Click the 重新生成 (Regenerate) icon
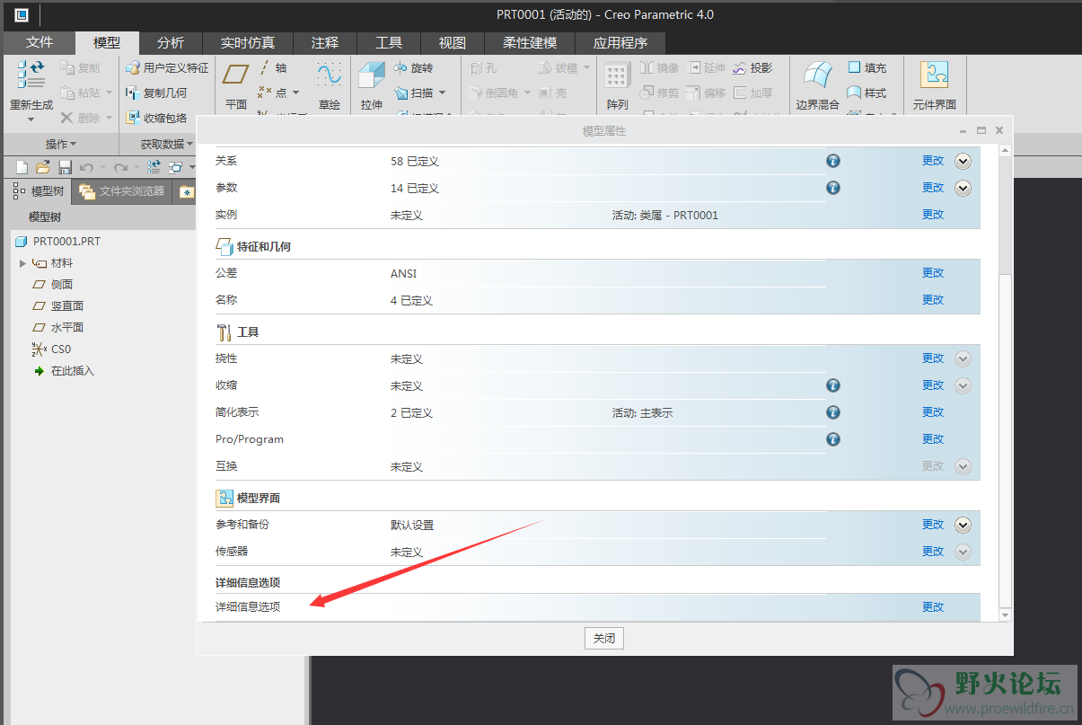The image size is (1082, 725). (x=31, y=75)
